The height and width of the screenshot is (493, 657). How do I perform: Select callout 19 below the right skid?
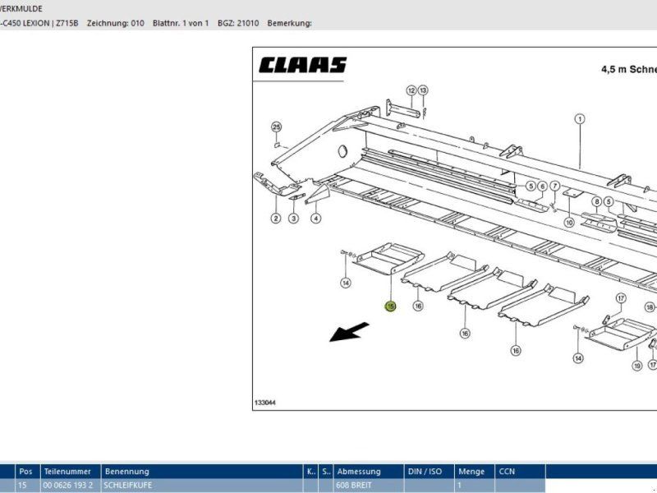637,366
